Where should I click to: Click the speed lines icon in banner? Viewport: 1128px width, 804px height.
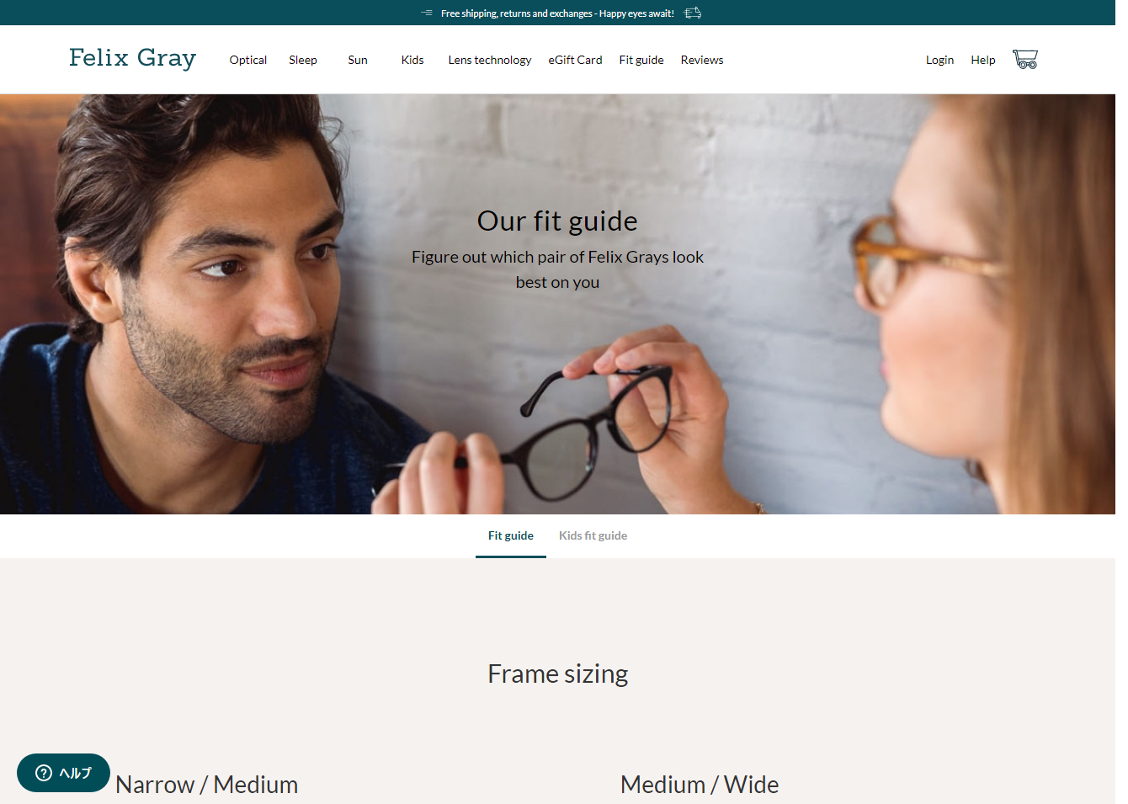(x=427, y=13)
